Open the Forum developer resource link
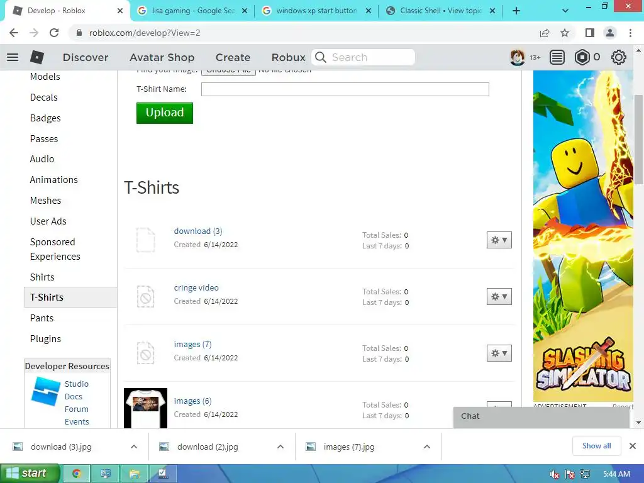644x483 pixels. [x=76, y=409]
